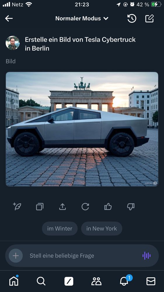Start a new chat with compose icon
The image size is (164, 292).
point(149,18)
